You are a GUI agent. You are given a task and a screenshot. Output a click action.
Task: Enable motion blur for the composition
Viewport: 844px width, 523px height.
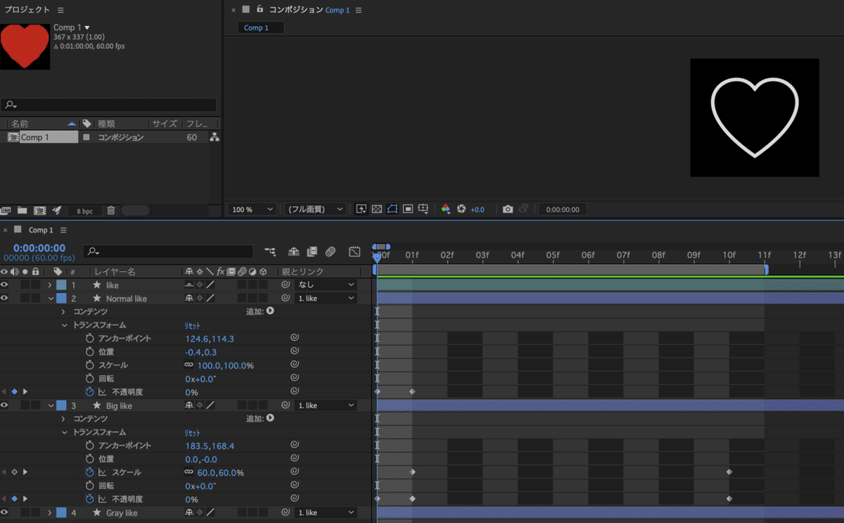tap(331, 251)
